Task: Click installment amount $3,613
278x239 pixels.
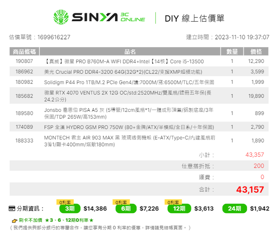Action: pos(204,208)
